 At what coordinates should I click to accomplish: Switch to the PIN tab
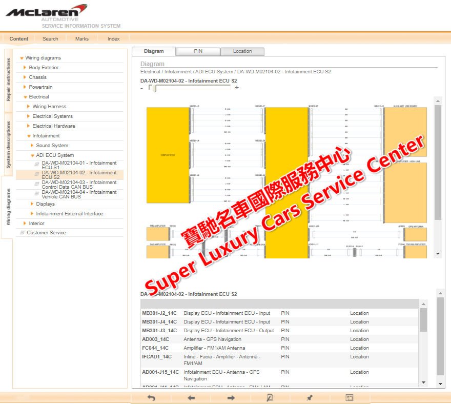pyautogui.click(x=198, y=51)
